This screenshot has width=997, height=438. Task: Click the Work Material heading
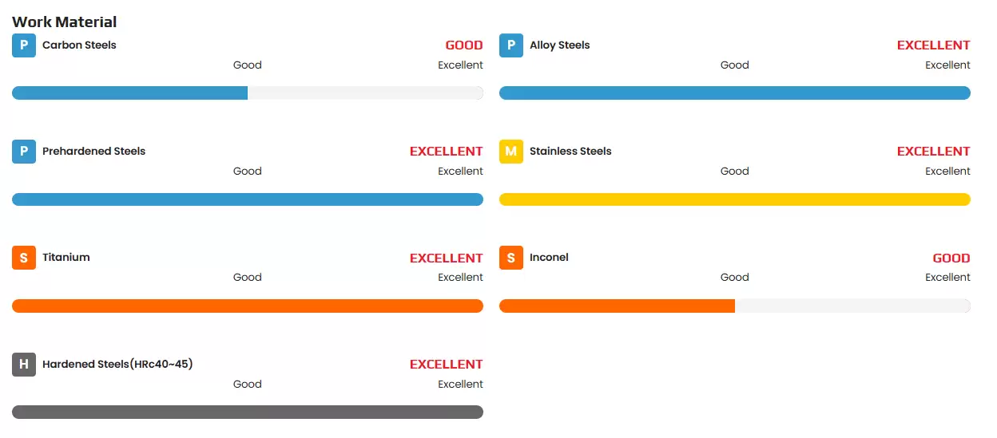pos(65,22)
